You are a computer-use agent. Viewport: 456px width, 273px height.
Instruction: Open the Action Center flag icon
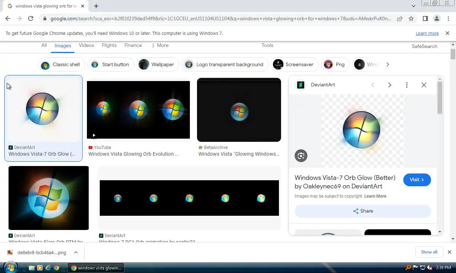click(415, 268)
